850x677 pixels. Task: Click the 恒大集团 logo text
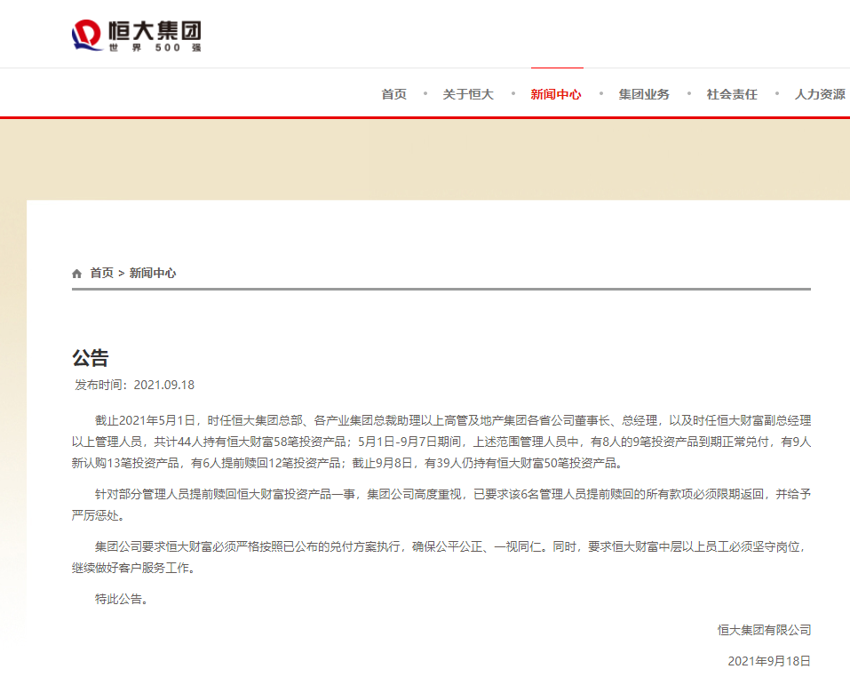coord(155,29)
